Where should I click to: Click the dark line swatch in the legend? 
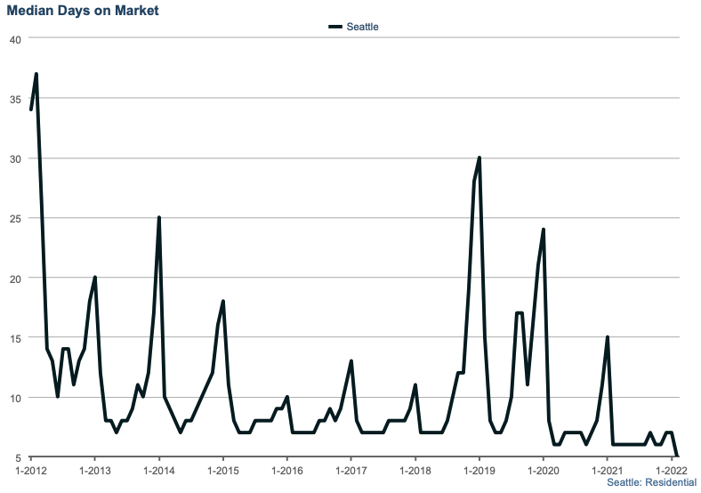pyautogui.click(x=335, y=27)
